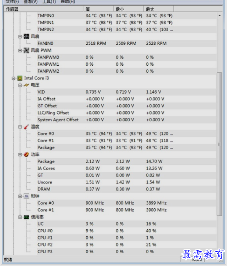Screen dimensions: 227x266
Task: Click the scrollbar up arrow
Action: click(x=220, y=16)
